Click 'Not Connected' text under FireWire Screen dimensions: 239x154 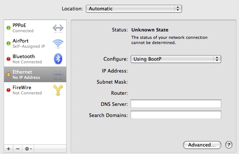[27, 93]
